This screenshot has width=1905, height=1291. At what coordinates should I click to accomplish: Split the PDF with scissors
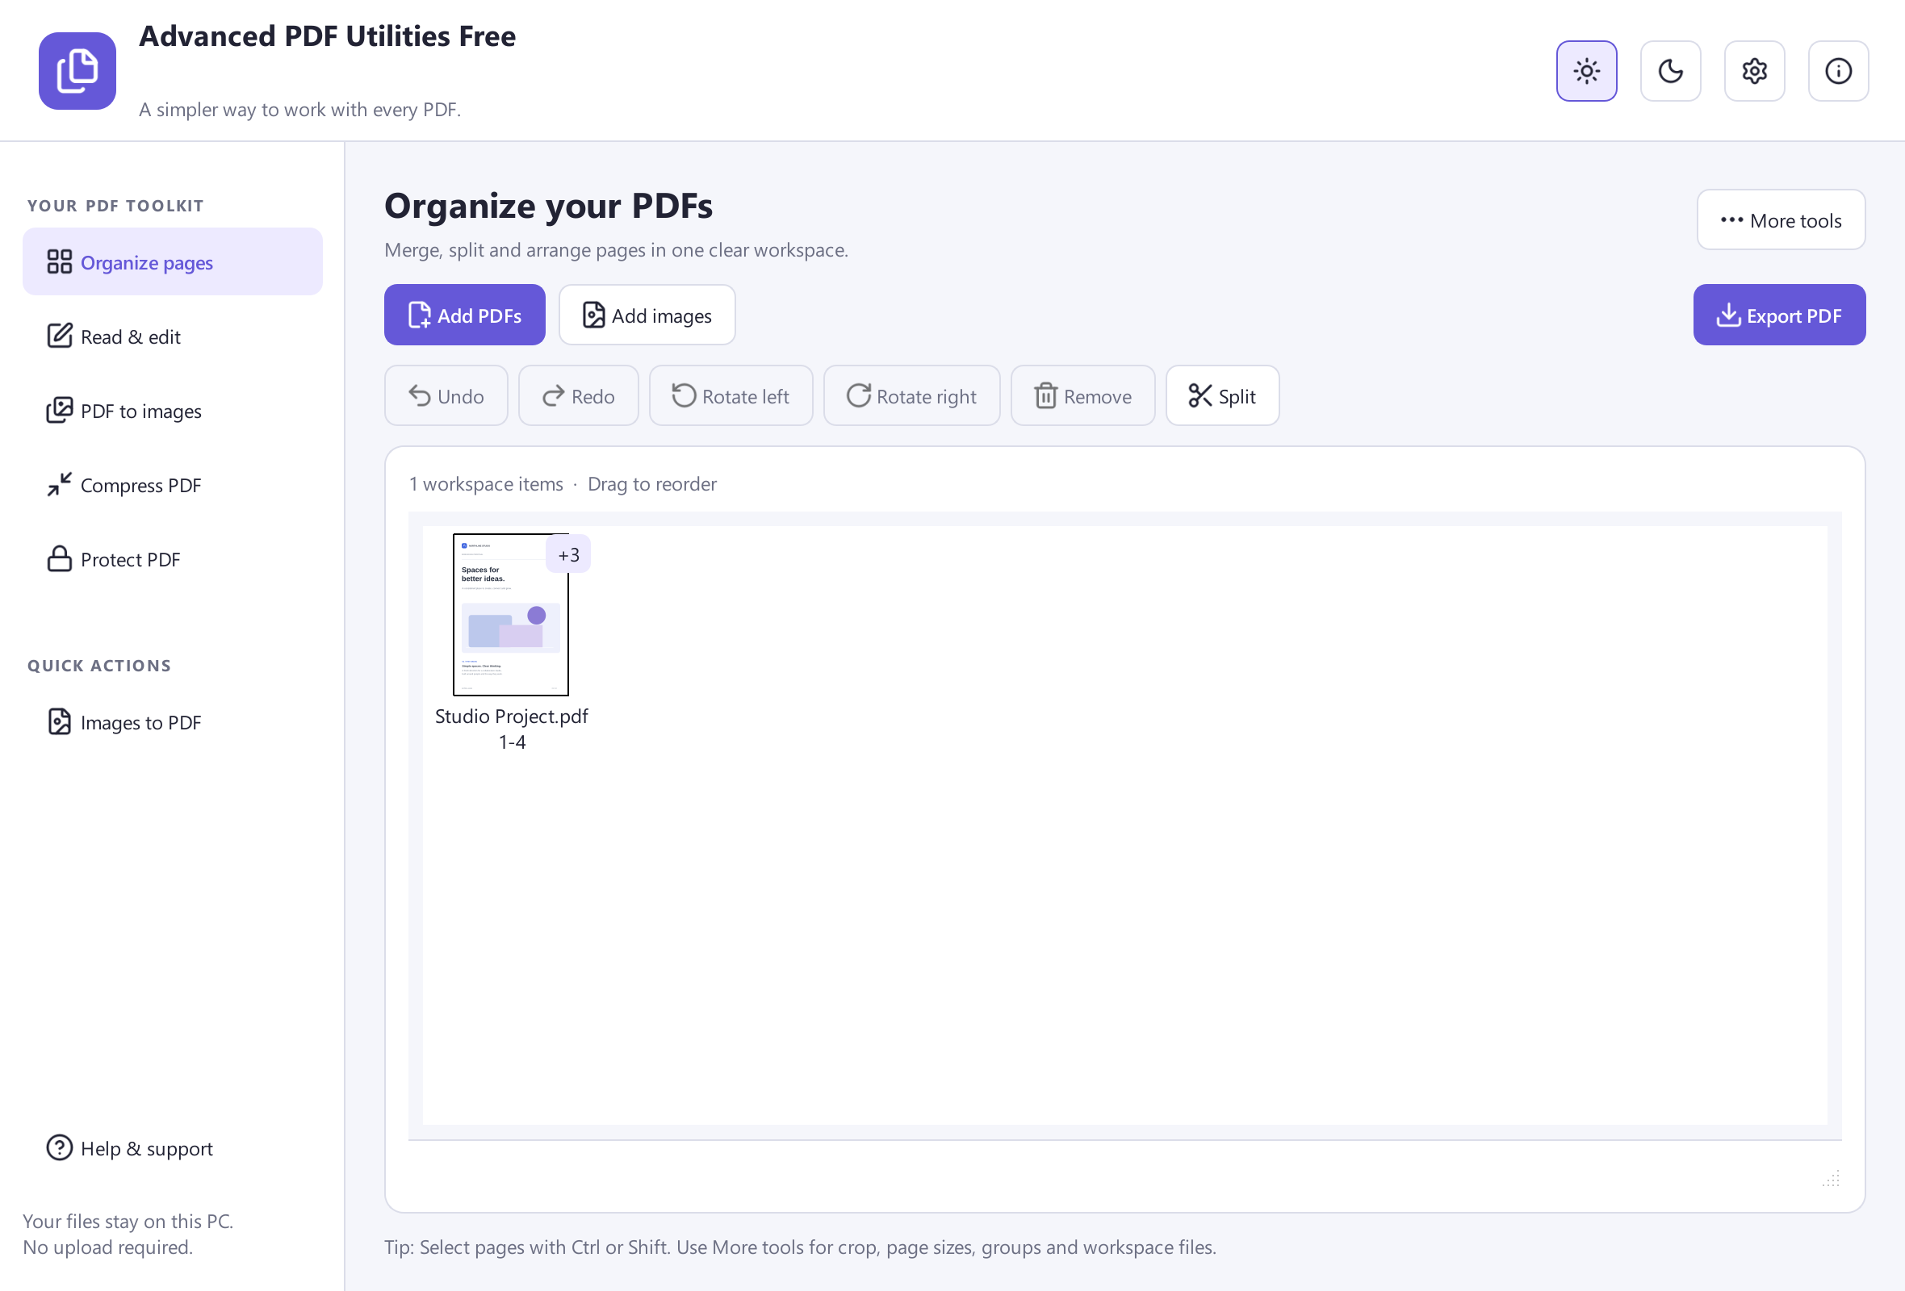click(x=1222, y=396)
